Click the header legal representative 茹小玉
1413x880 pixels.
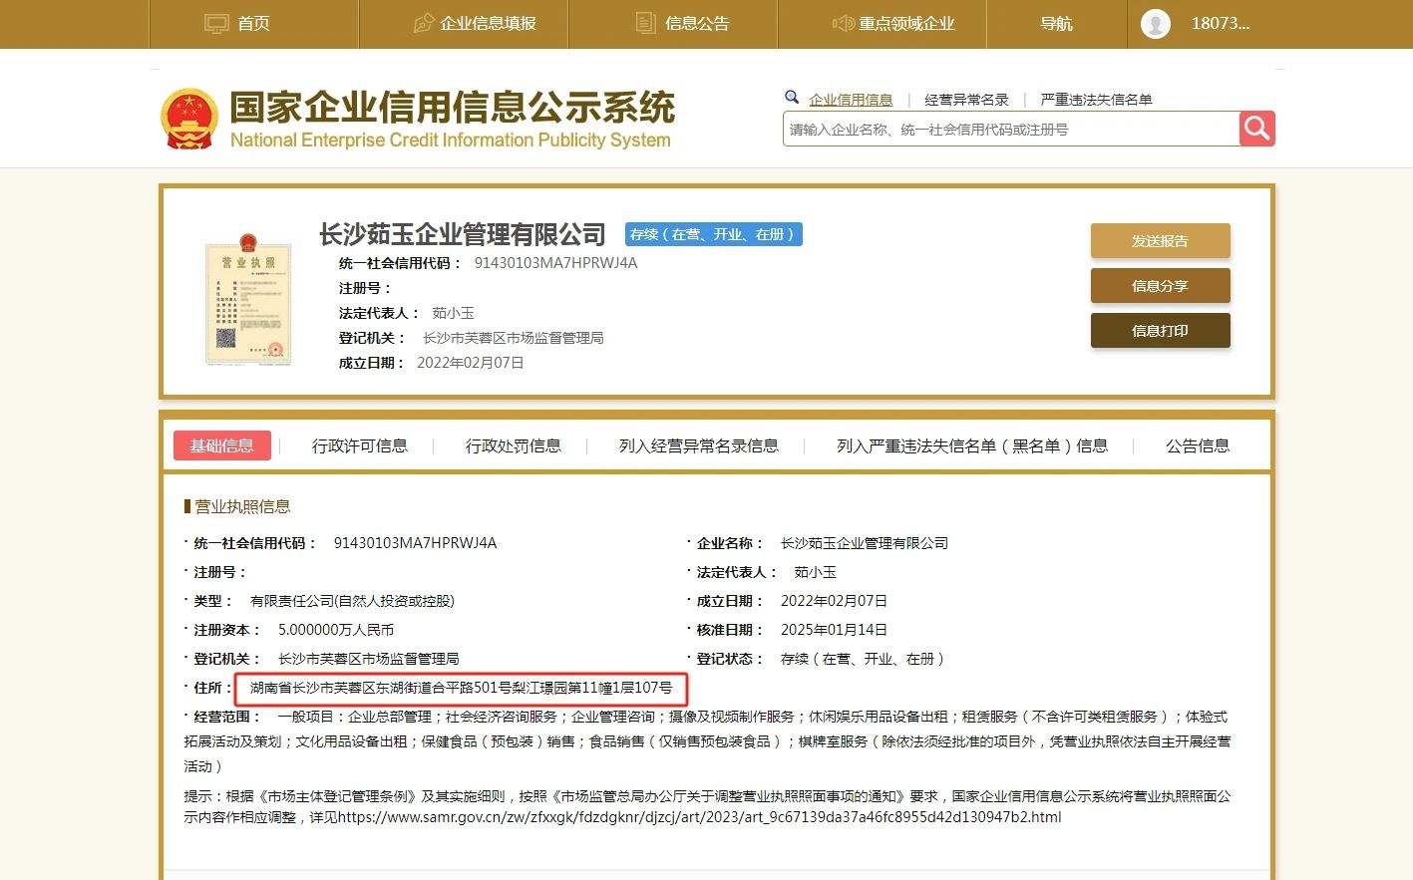pyautogui.click(x=453, y=313)
